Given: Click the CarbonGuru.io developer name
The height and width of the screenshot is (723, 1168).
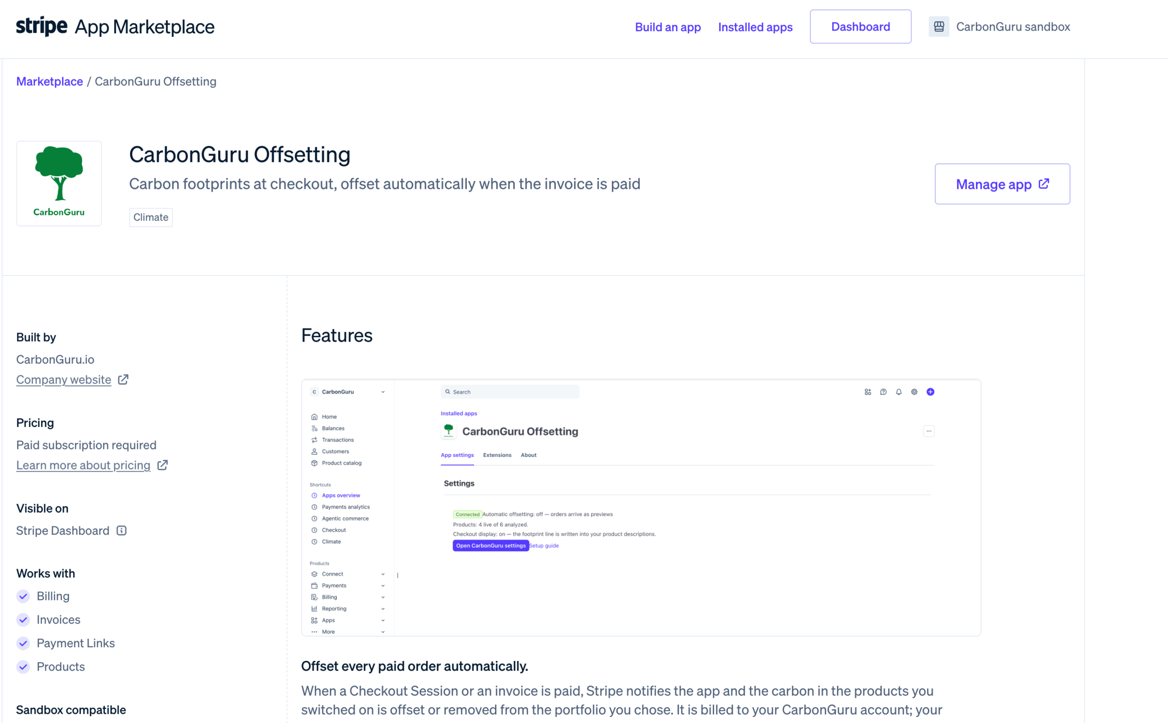Looking at the screenshot, I should pyautogui.click(x=55, y=359).
